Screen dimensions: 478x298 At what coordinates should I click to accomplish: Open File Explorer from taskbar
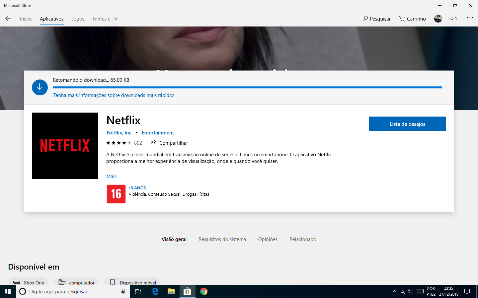pos(171,291)
